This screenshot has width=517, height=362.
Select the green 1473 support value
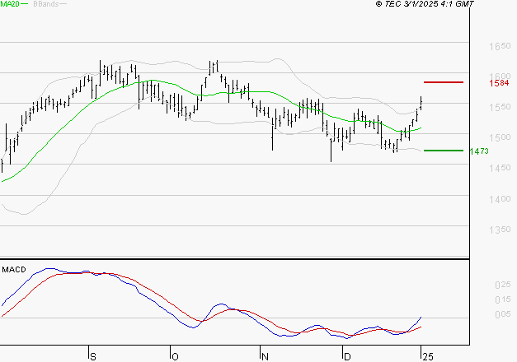pyautogui.click(x=479, y=151)
